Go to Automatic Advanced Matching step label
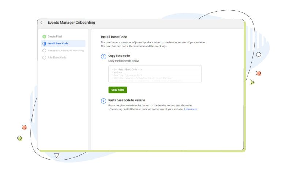The height and width of the screenshot is (169, 281). point(65,51)
